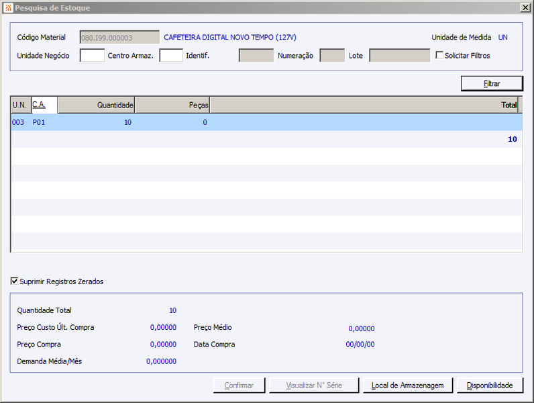
Task: Click Visualizar N° Série button
Action: [314, 386]
